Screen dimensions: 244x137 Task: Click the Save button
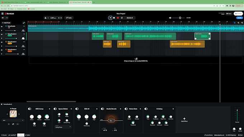point(229,14)
